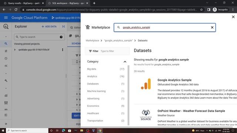Click Windows taskbar search box
This screenshot has width=237, height=133.
tap(27, 130)
